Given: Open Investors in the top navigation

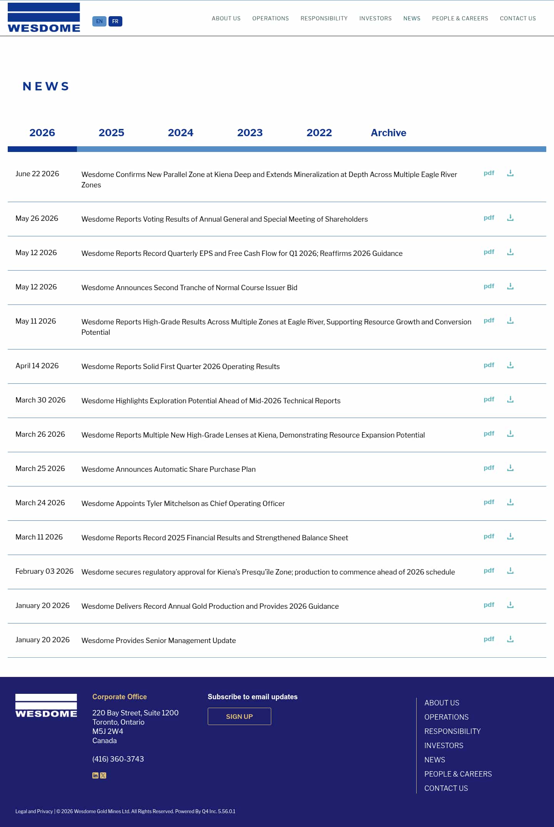Looking at the screenshot, I should click(x=375, y=18).
